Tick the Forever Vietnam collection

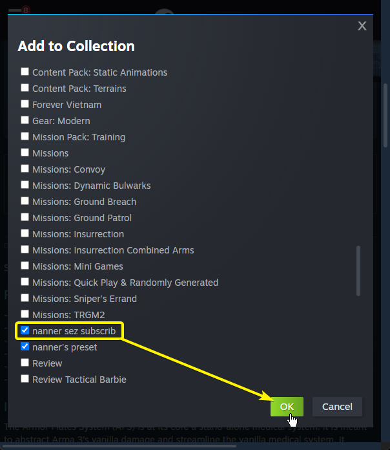point(25,105)
